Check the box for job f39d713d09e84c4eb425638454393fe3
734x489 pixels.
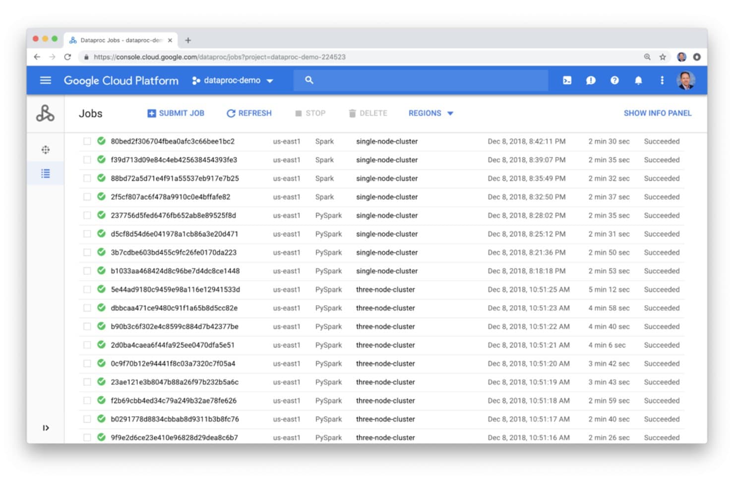[87, 160]
